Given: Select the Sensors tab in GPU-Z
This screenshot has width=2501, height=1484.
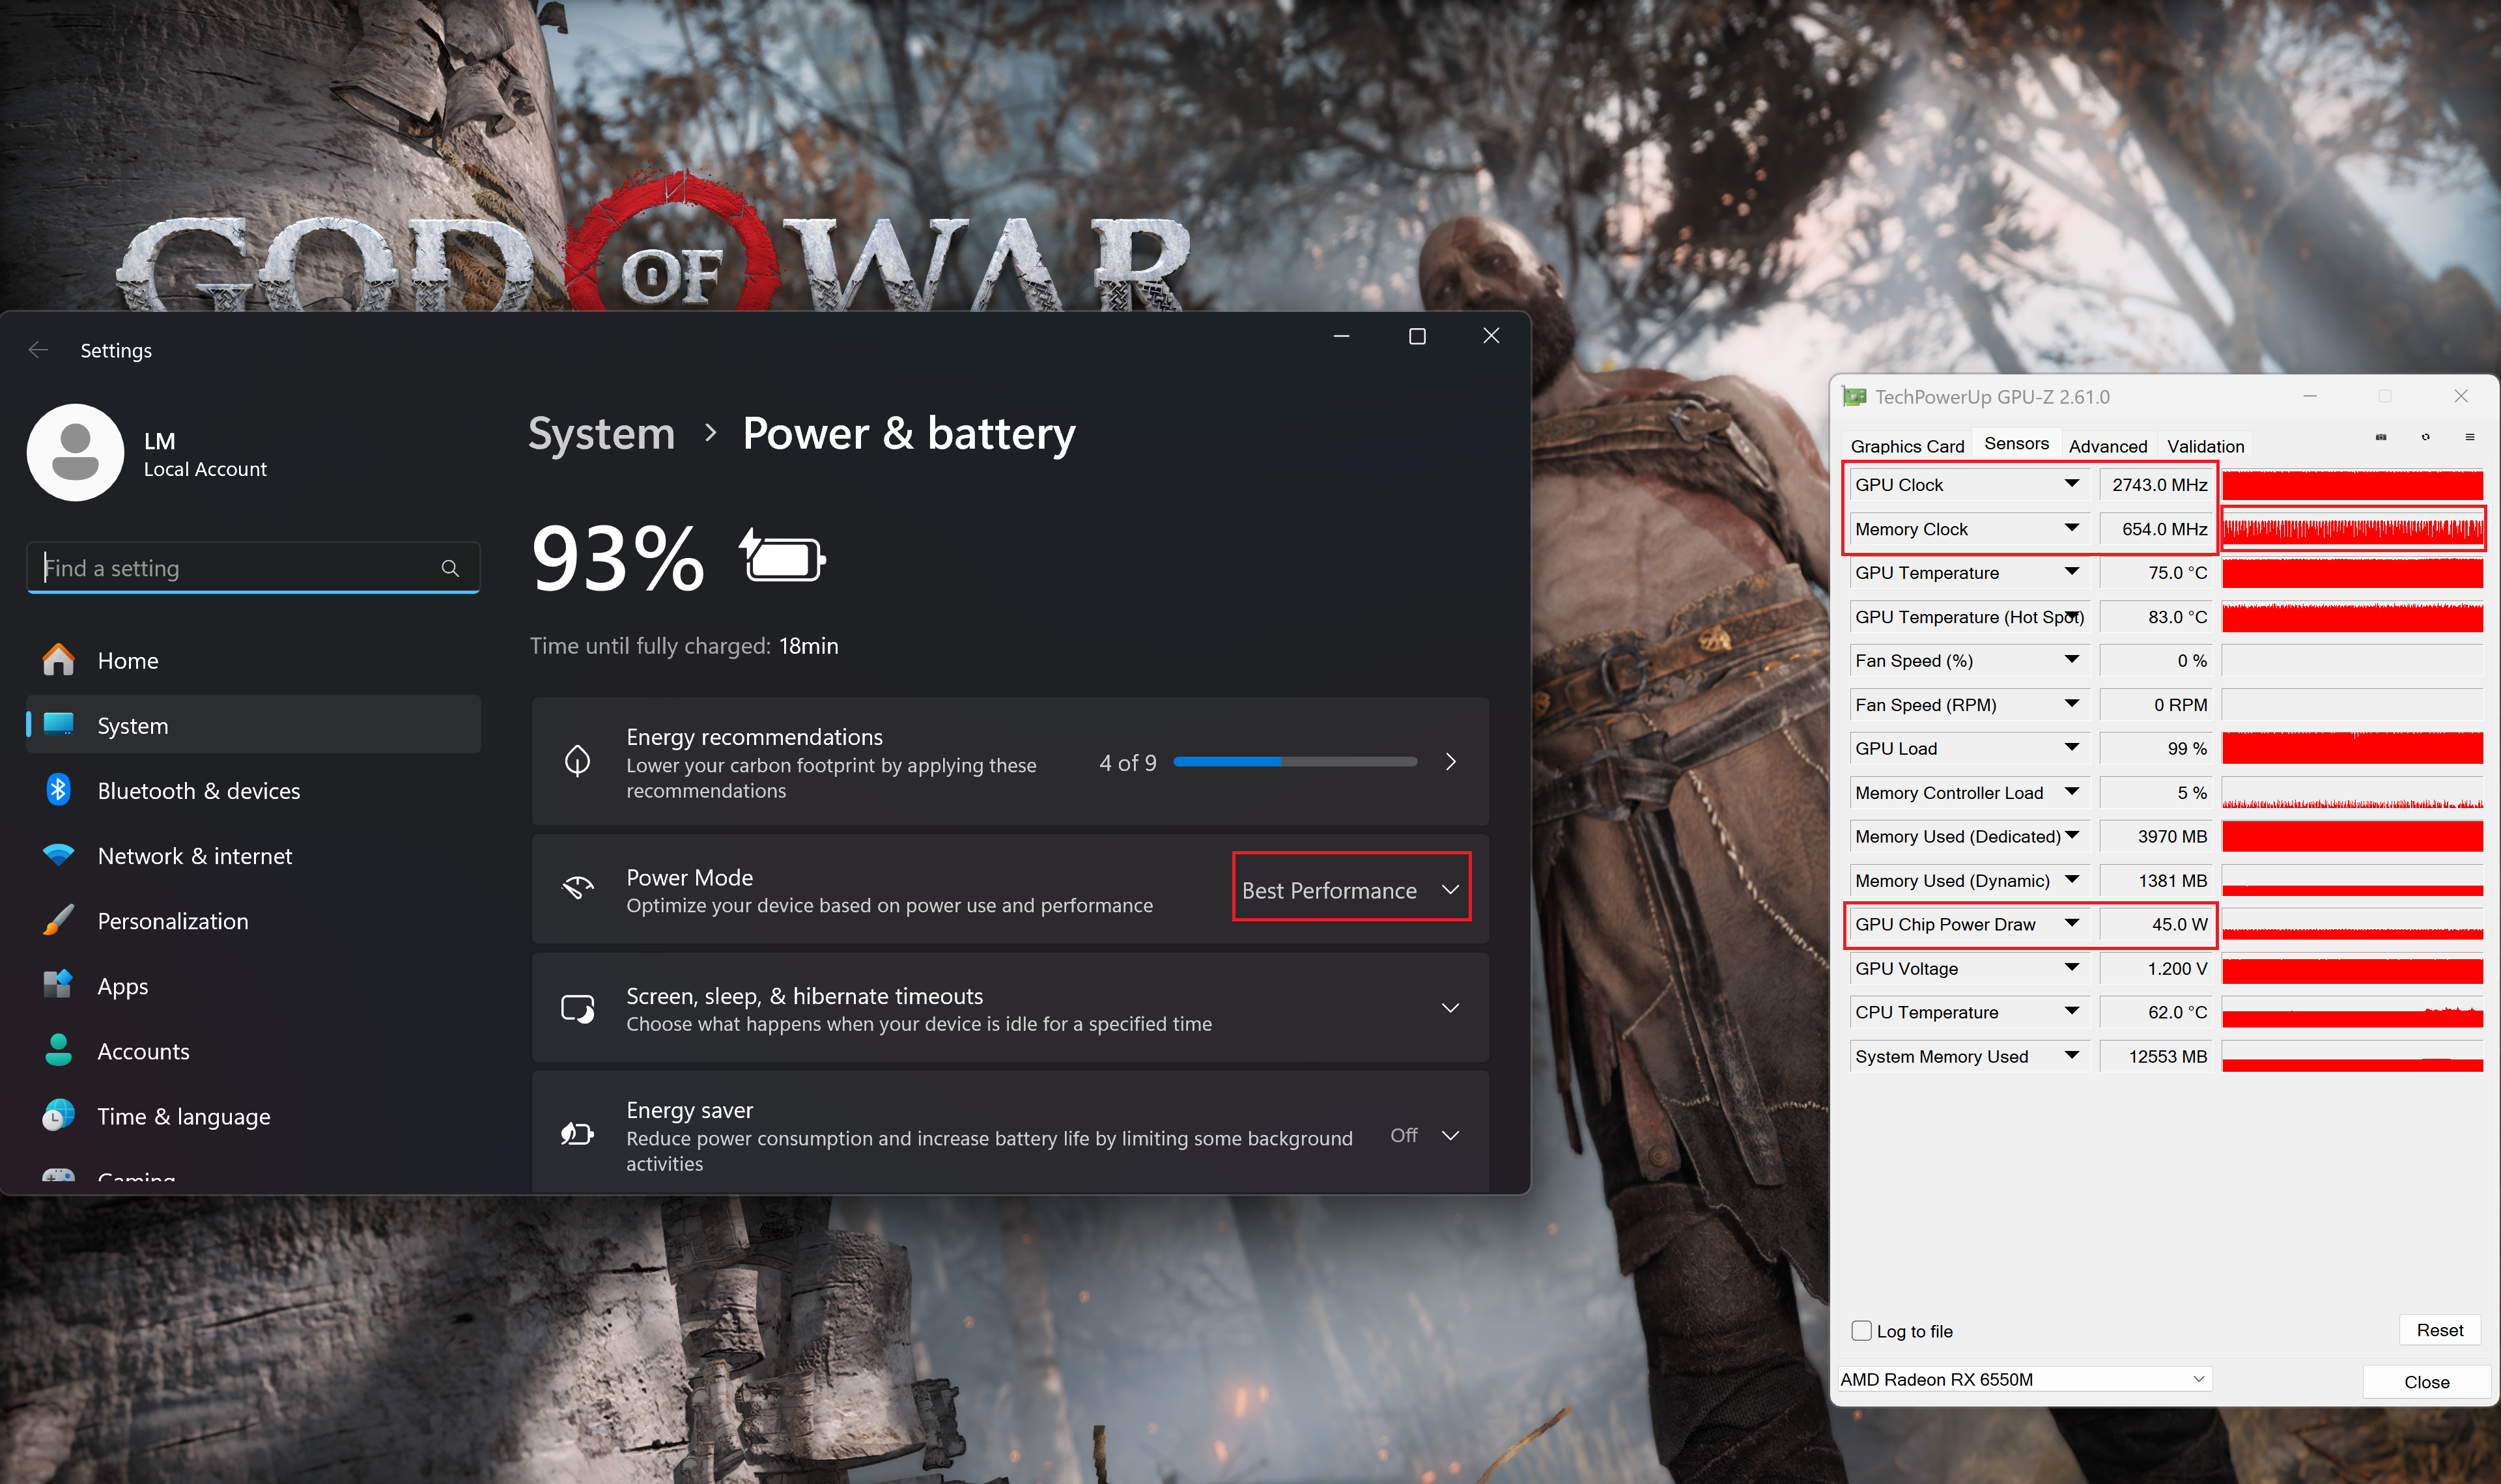Looking at the screenshot, I should point(2015,444).
